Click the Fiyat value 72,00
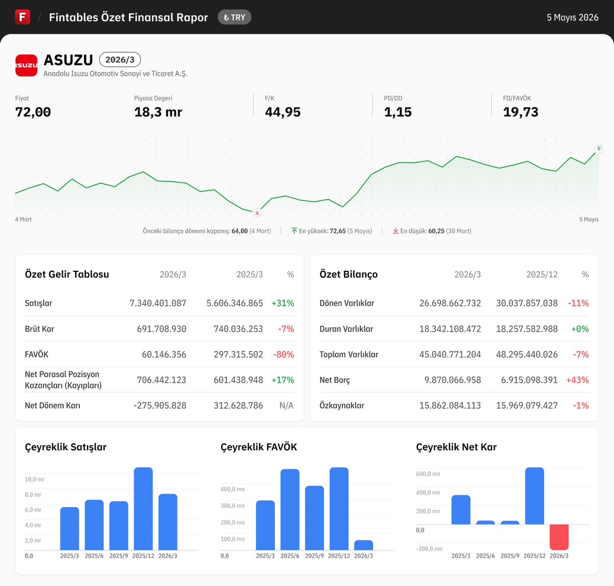614x586 pixels. [x=33, y=112]
